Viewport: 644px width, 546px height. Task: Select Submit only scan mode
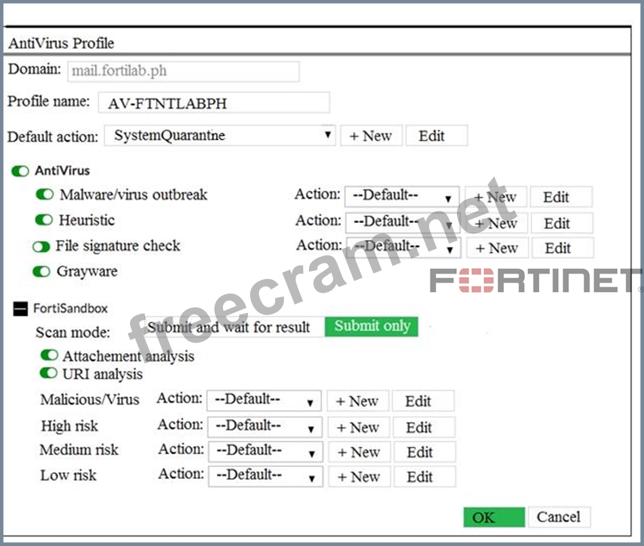[x=371, y=327]
